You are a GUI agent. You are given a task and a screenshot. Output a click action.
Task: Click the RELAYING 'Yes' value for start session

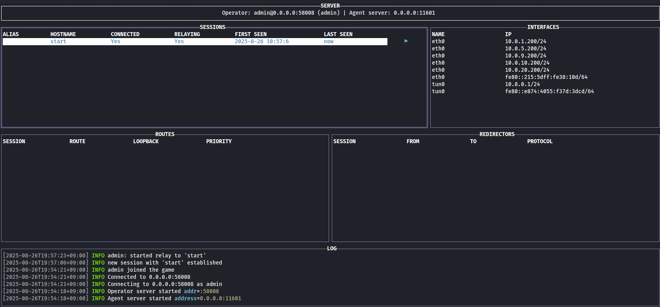pos(179,42)
